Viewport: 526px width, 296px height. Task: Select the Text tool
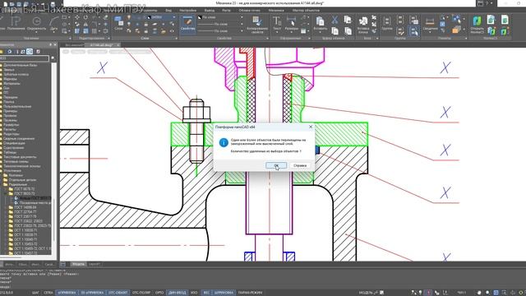[x=277, y=23]
